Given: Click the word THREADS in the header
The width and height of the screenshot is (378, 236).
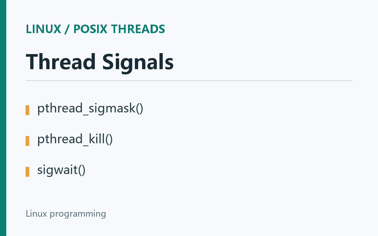Looking at the screenshot, I should tap(138, 29).
